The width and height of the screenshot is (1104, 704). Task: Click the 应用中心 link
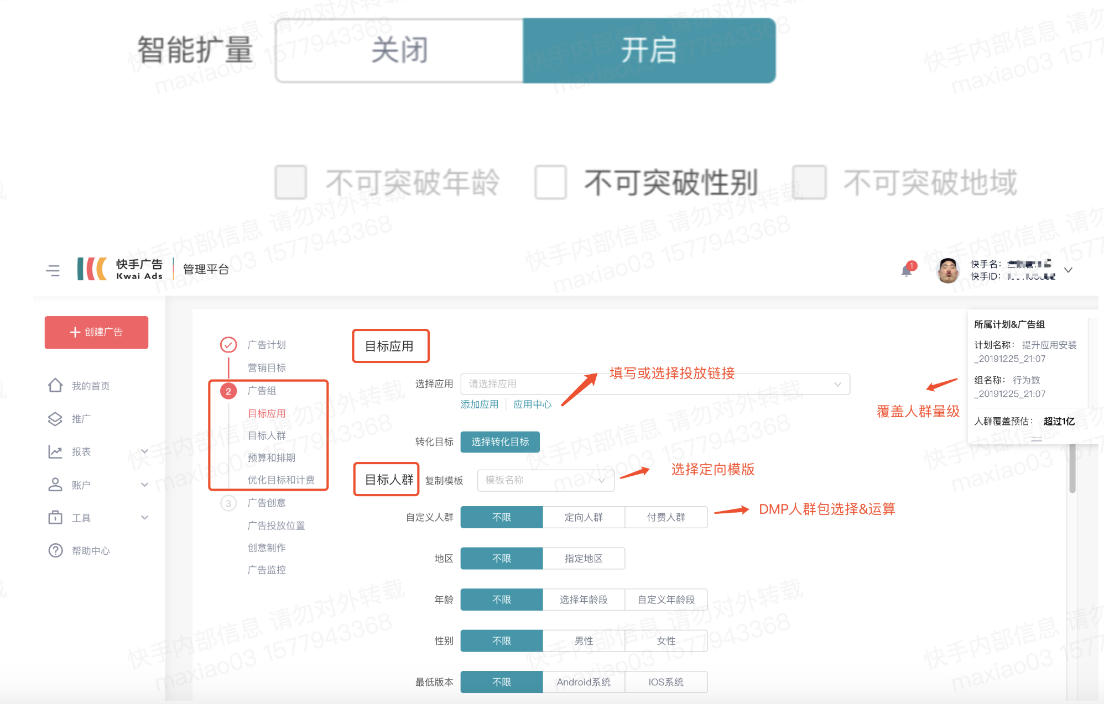pyautogui.click(x=532, y=404)
